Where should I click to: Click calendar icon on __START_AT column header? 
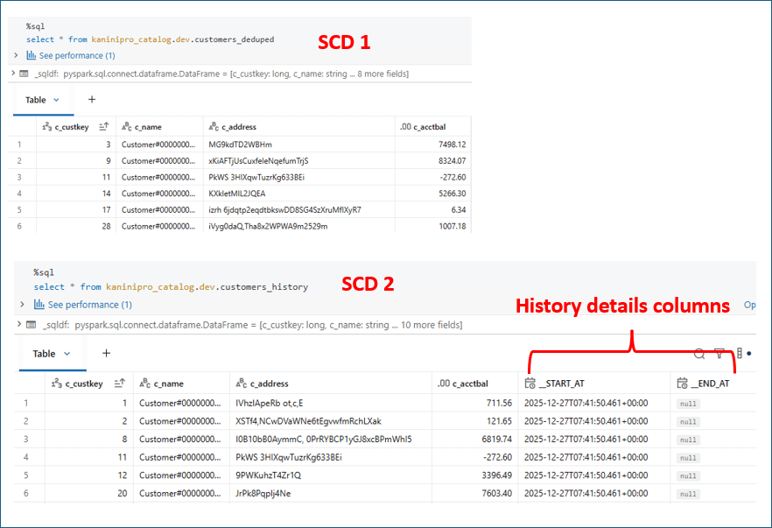pos(530,384)
